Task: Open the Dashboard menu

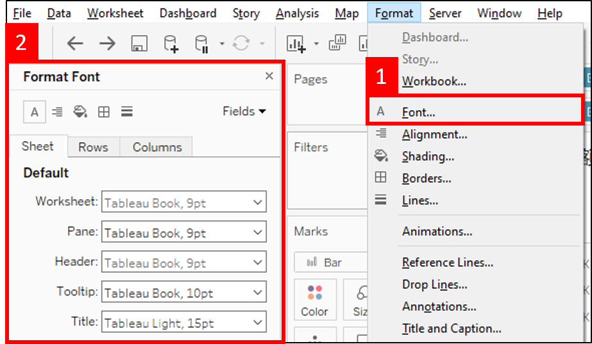Action: click(188, 13)
